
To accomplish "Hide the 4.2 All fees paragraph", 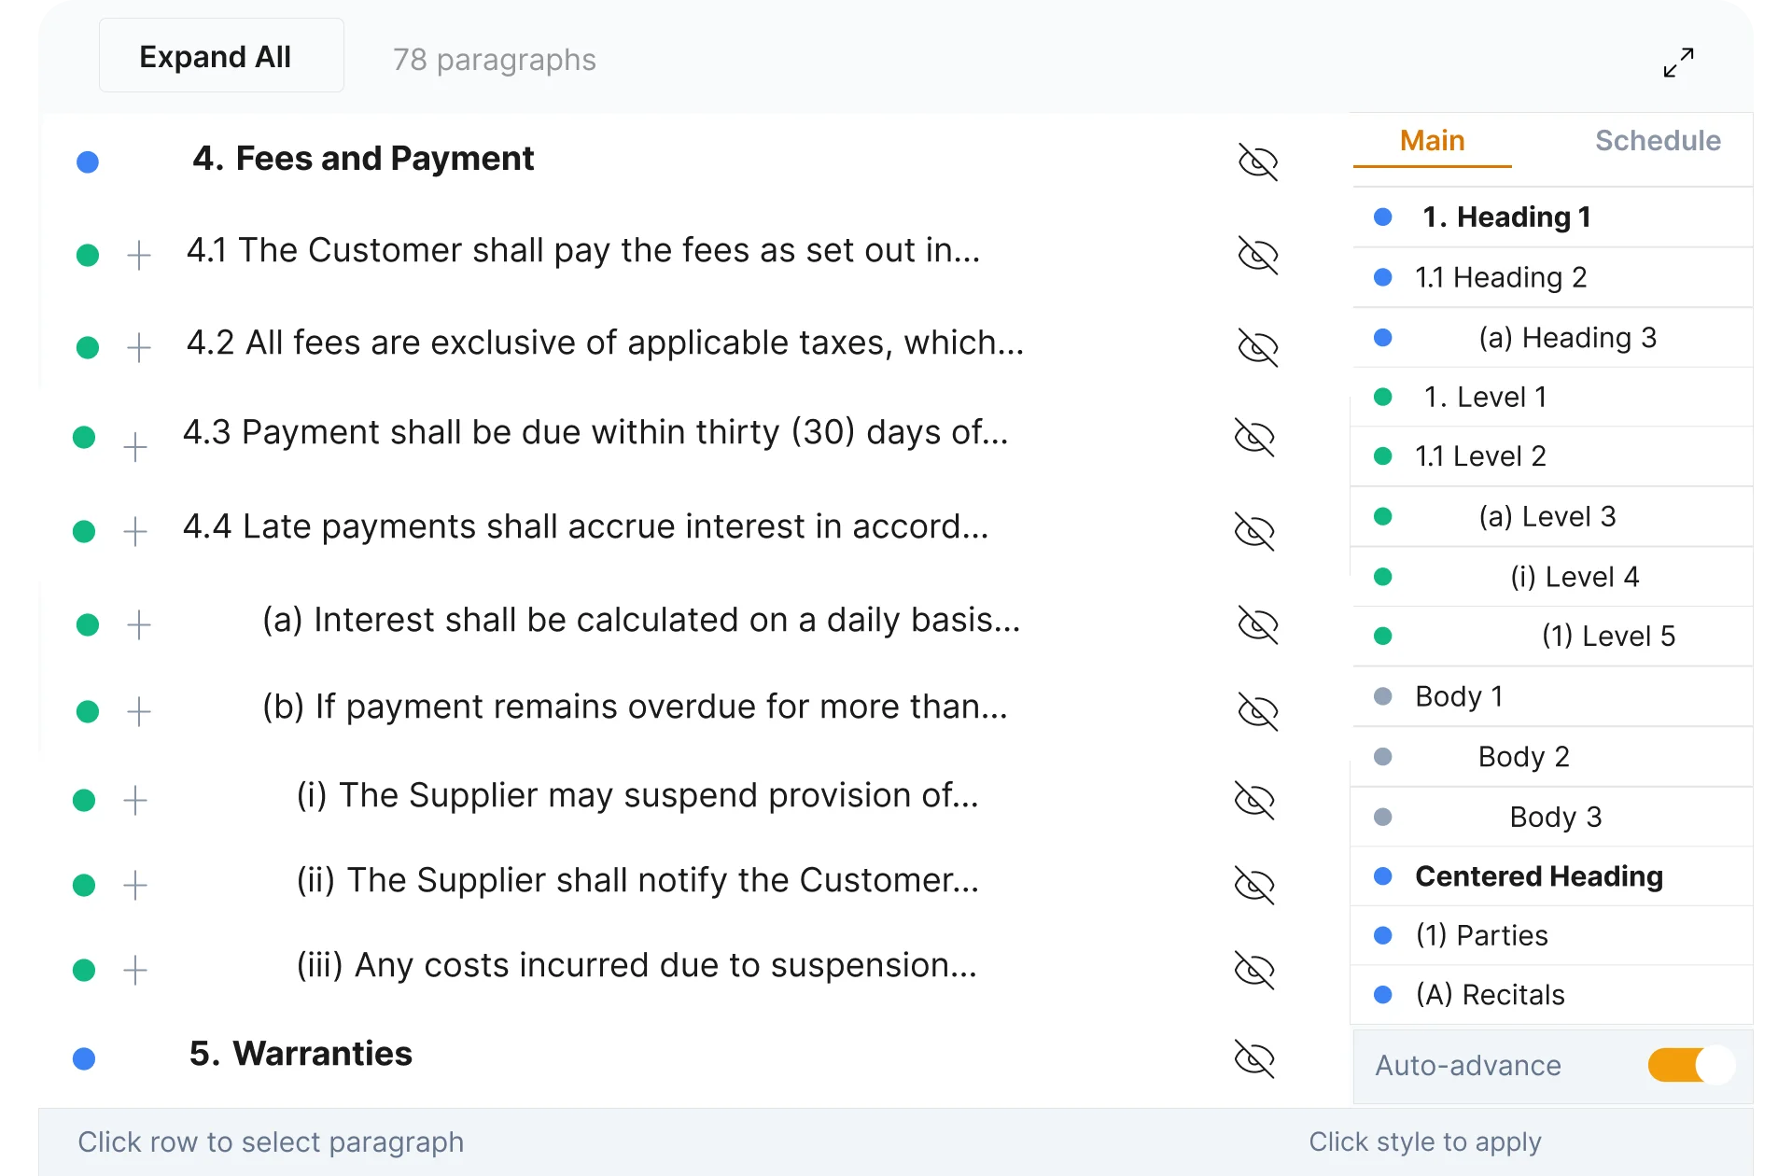I will pos(1257,347).
